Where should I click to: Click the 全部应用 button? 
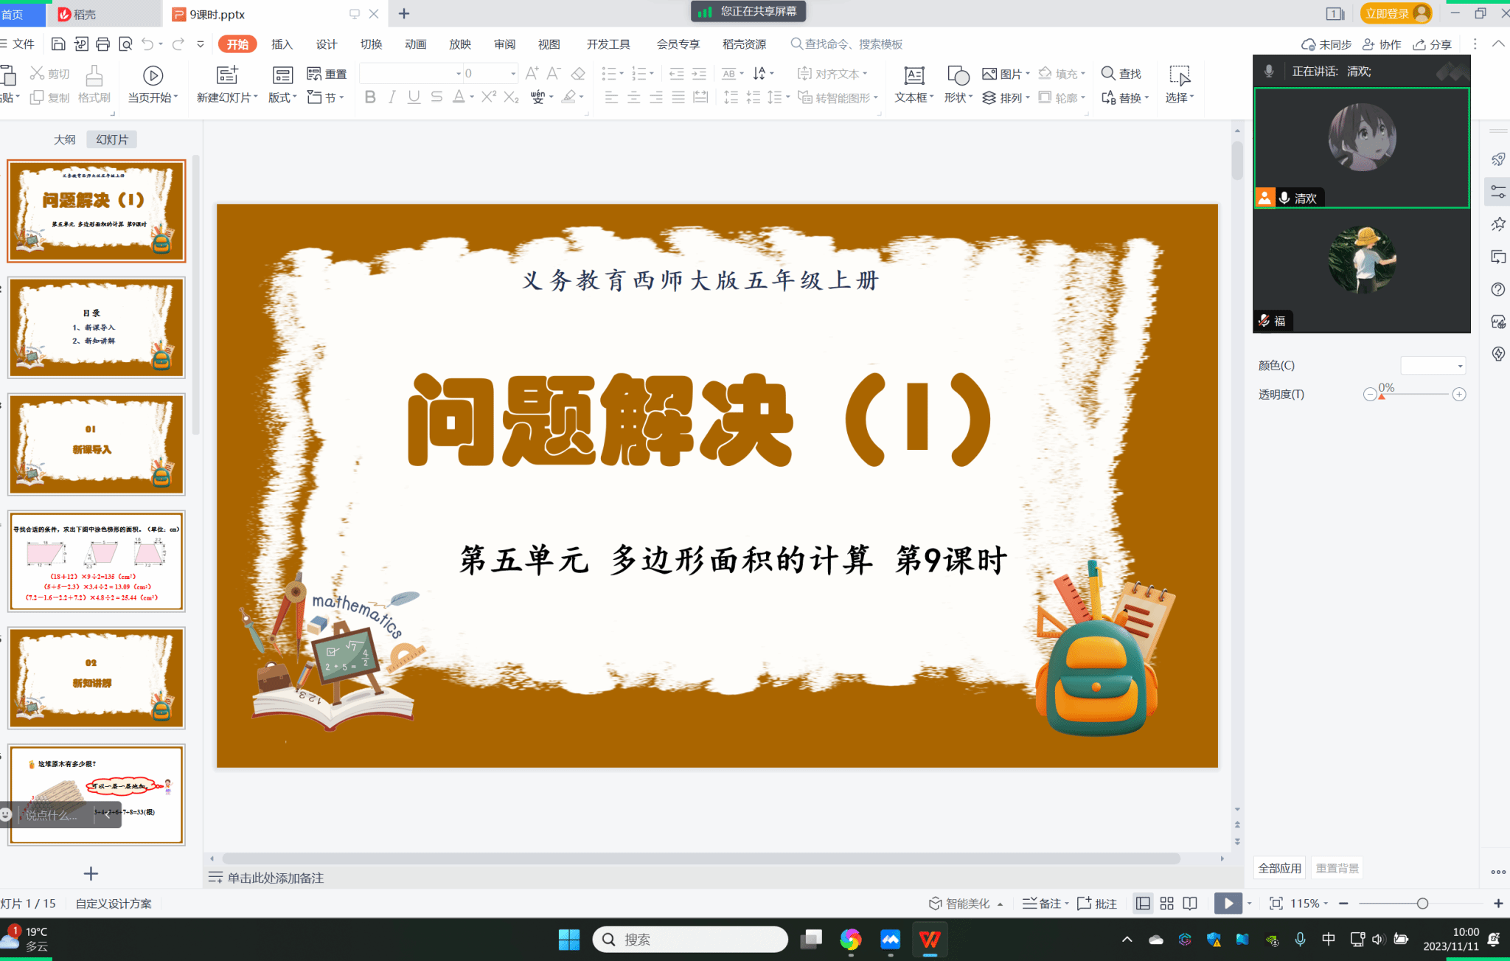click(1279, 868)
